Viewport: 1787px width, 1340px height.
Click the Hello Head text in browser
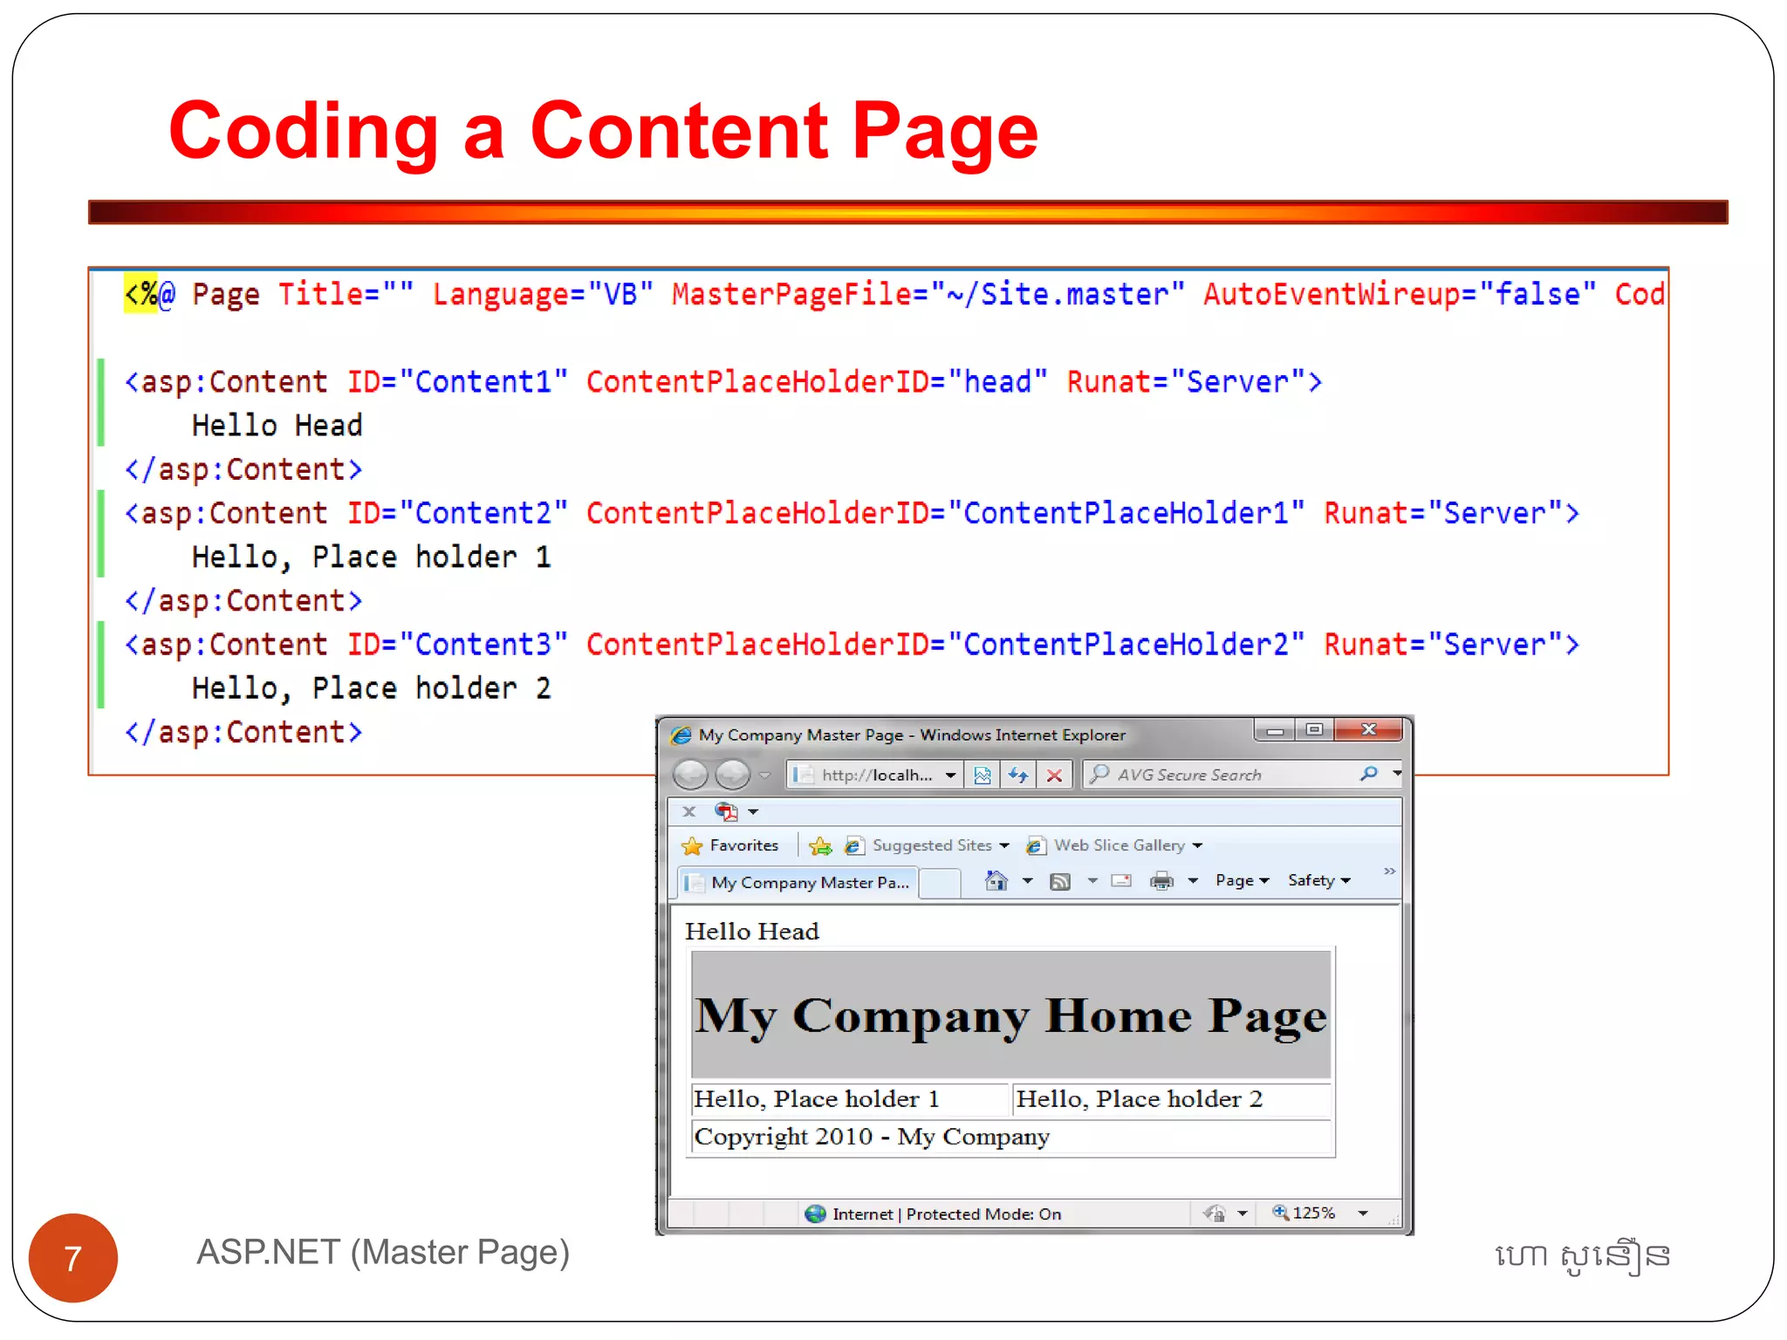pyautogui.click(x=752, y=932)
